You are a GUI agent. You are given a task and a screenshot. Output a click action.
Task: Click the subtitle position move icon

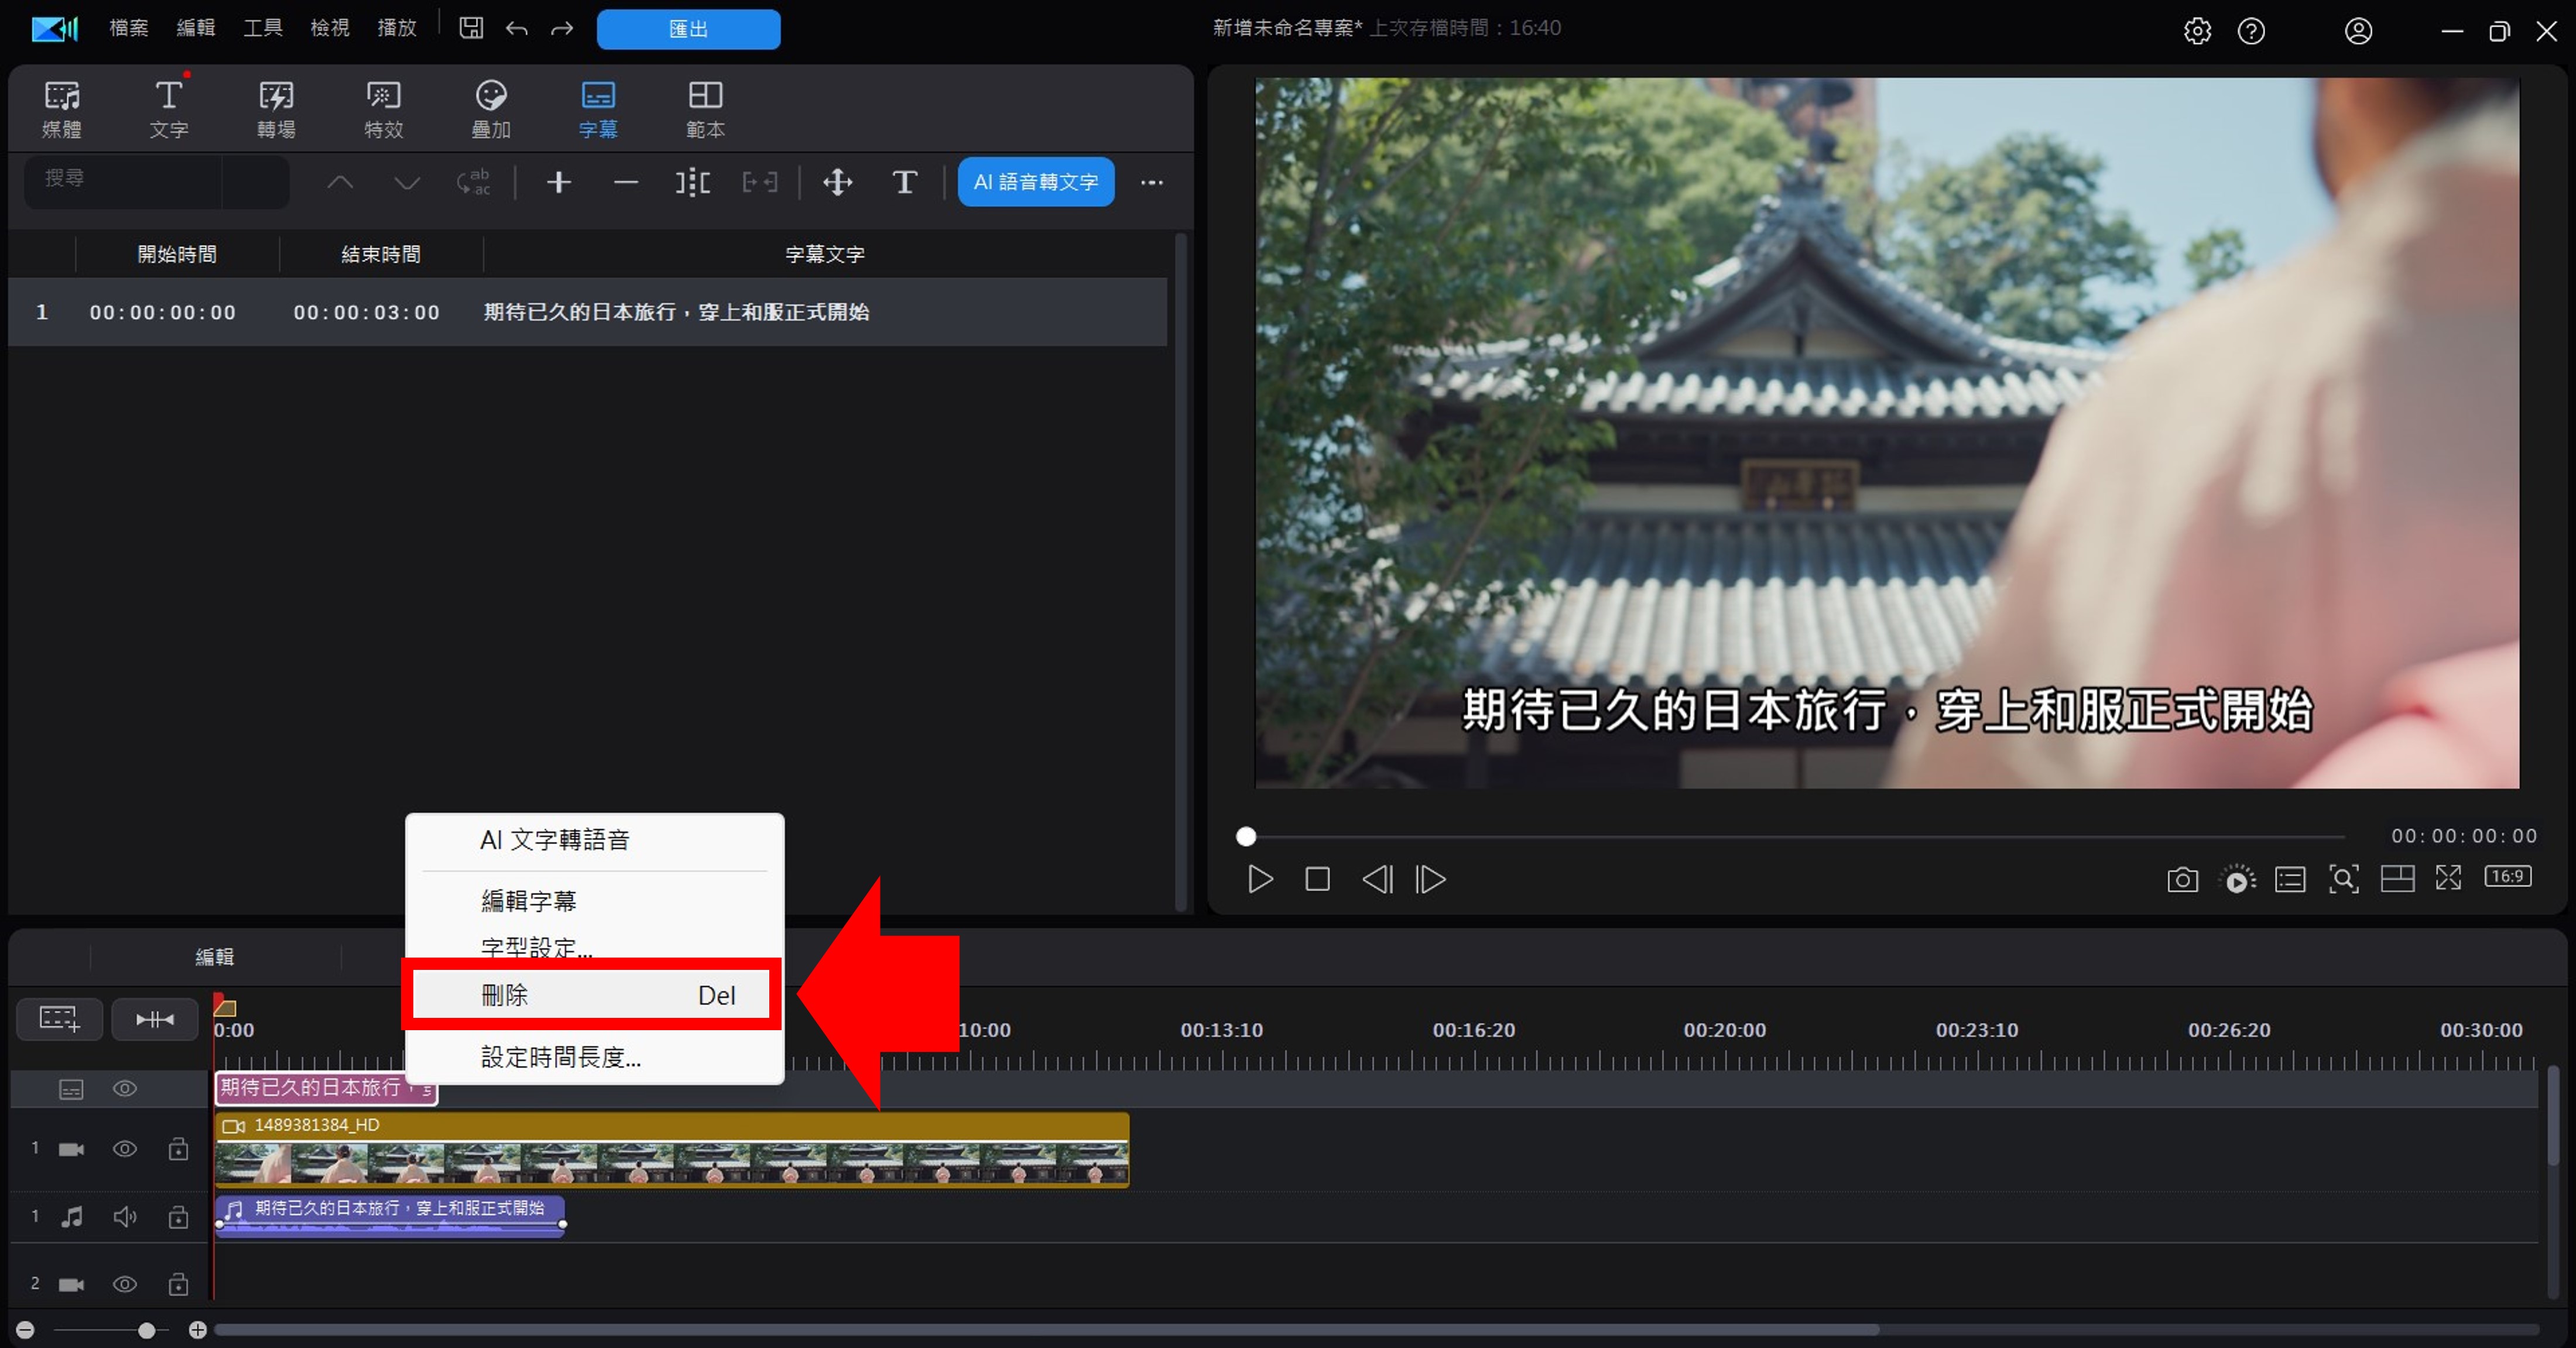coord(837,182)
